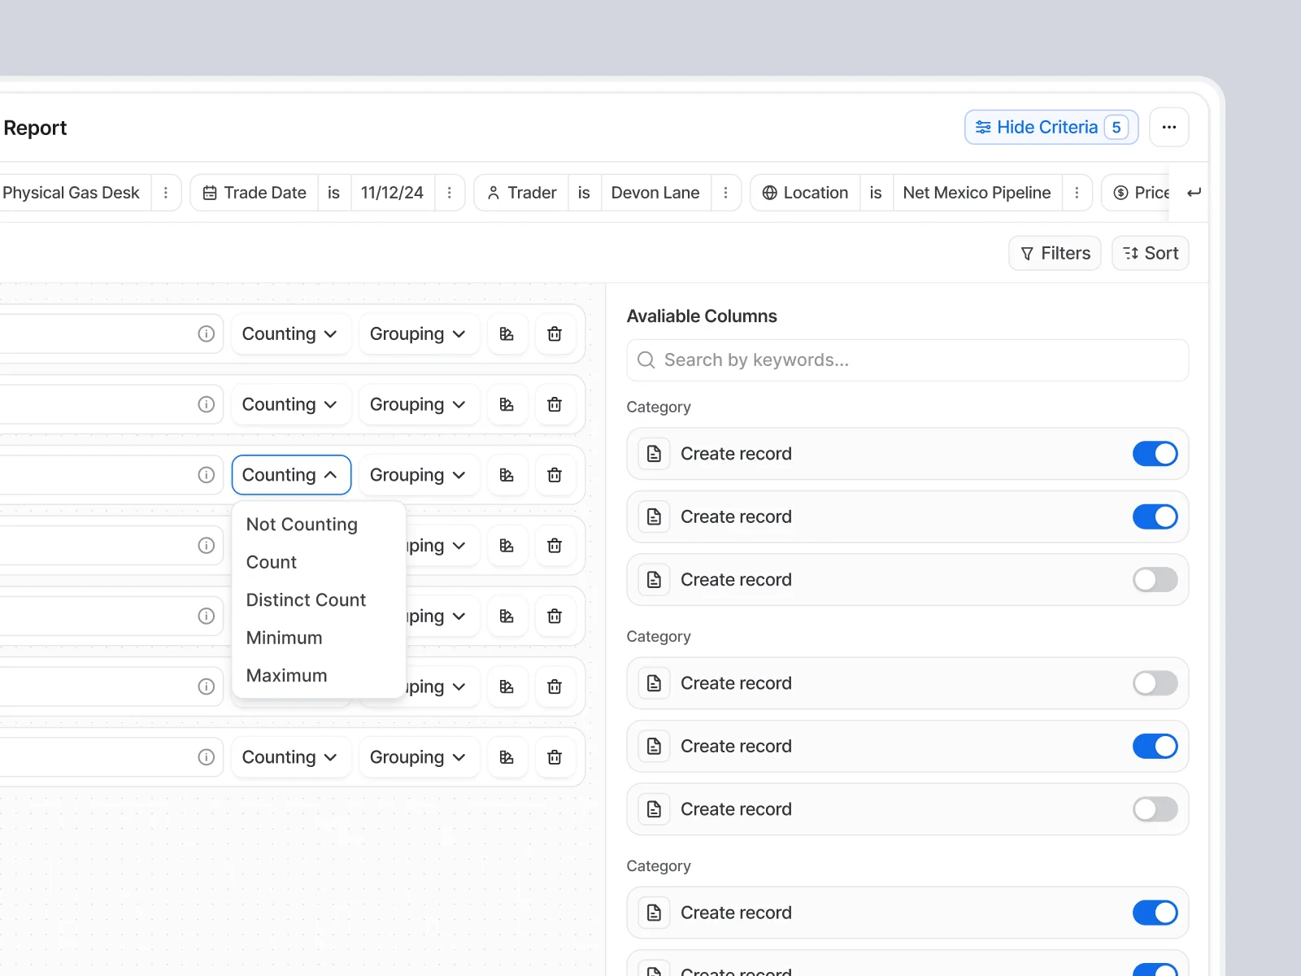Delete the second column row with its trash icon
The width and height of the screenshot is (1301, 976).
555,404
